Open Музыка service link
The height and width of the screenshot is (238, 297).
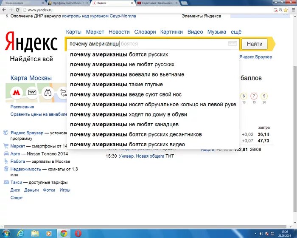click(x=217, y=32)
